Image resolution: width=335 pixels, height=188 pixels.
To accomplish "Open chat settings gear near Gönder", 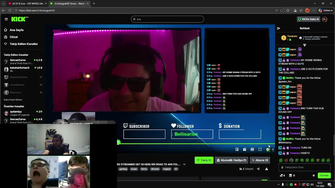I will click(x=314, y=175).
